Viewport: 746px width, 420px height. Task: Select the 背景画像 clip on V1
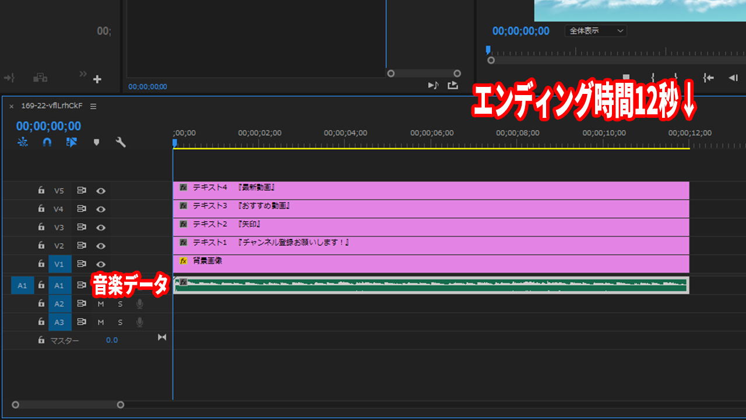(x=431, y=264)
